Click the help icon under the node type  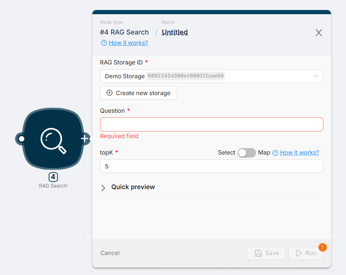coord(104,43)
